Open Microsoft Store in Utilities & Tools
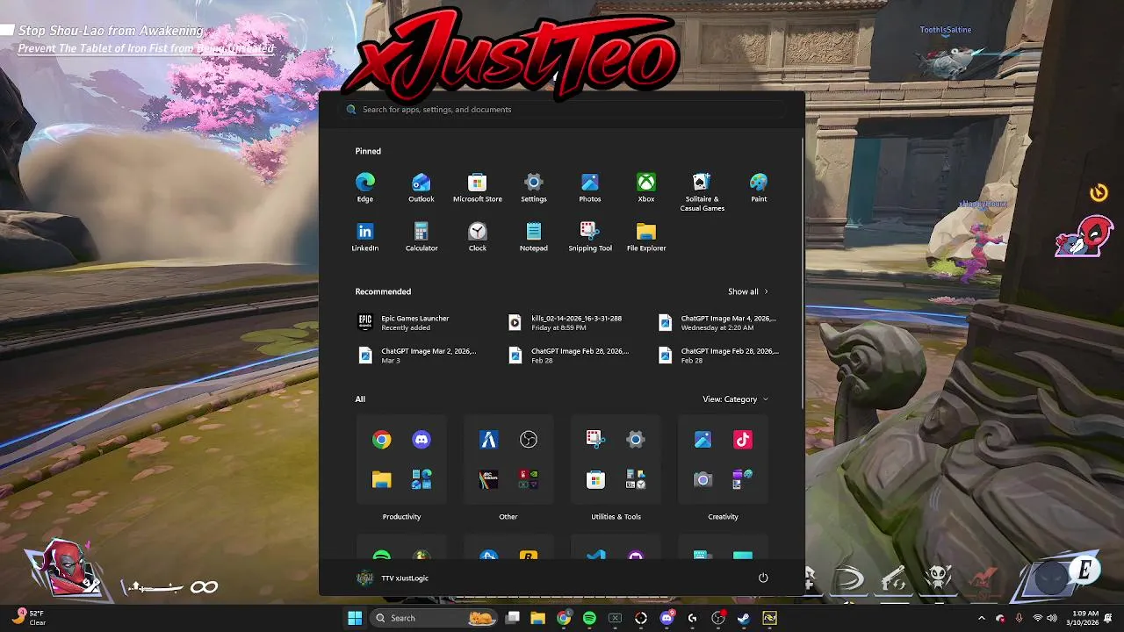The image size is (1124, 632). (595, 479)
